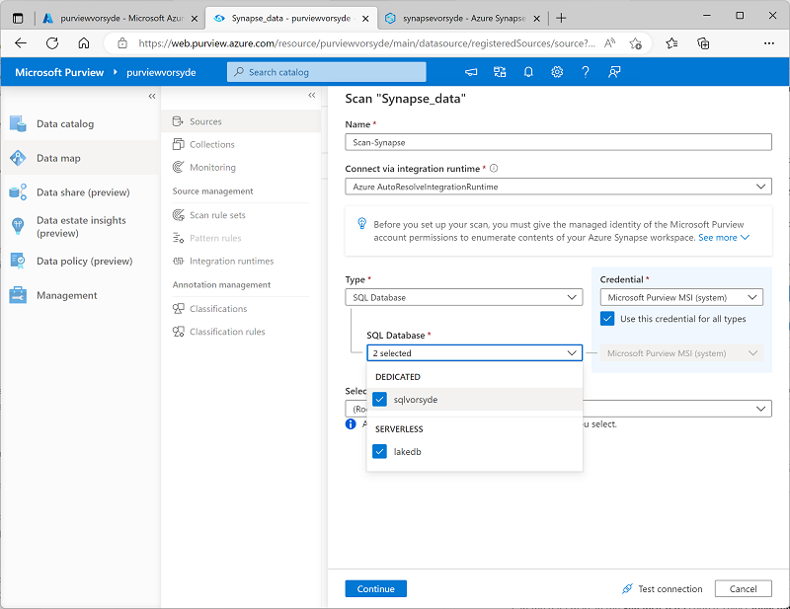This screenshot has width=790, height=609.
Task: Open a new browser tab
Action: point(561,18)
